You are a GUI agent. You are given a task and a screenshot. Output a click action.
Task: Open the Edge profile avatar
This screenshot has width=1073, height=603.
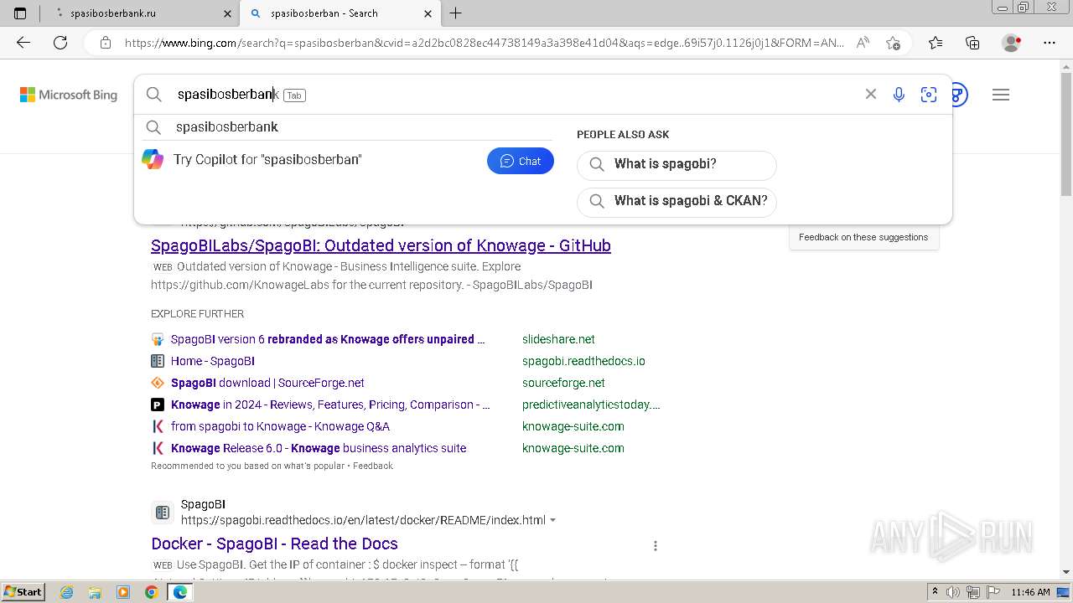tap(1011, 43)
